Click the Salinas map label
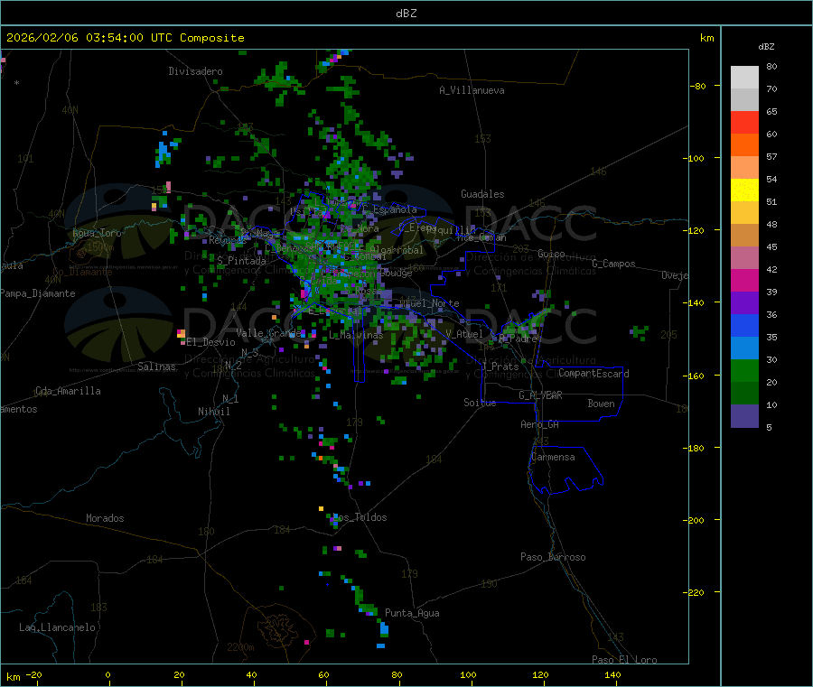The width and height of the screenshot is (813, 687). pos(156,367)
